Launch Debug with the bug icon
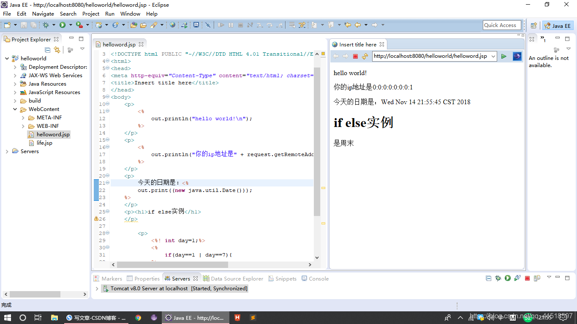This screenshot has width=577, height=324. 46,25
